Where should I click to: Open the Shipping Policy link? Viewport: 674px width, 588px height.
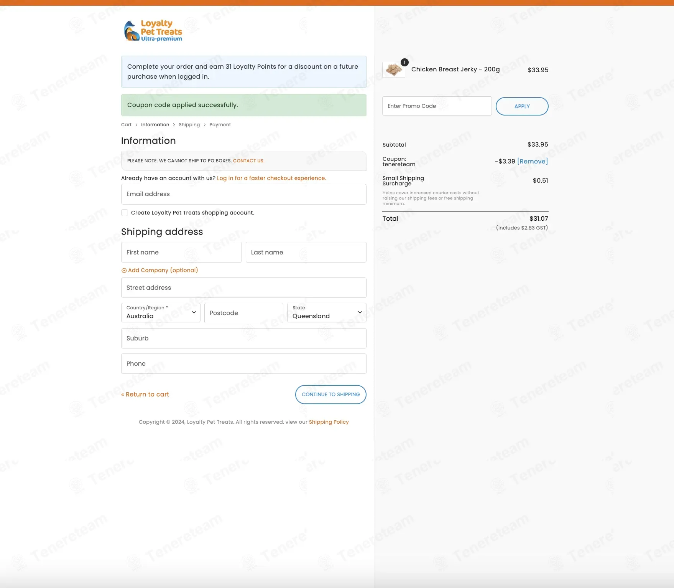(x=329, y=422)
